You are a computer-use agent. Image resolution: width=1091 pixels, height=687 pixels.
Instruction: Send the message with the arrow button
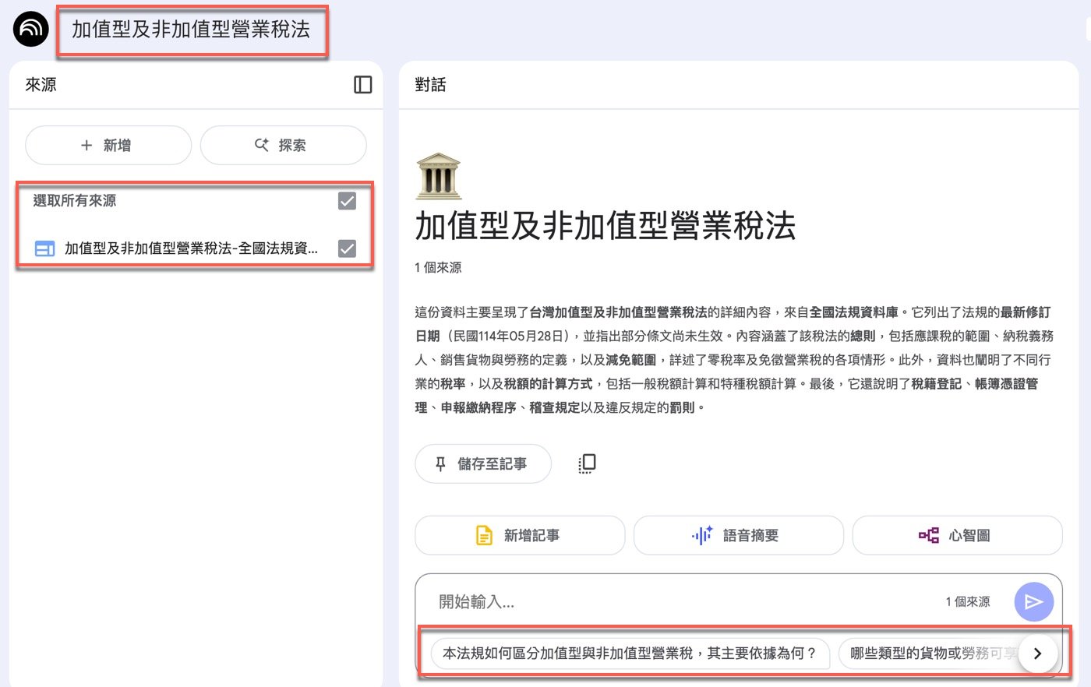click(1034, 601)
